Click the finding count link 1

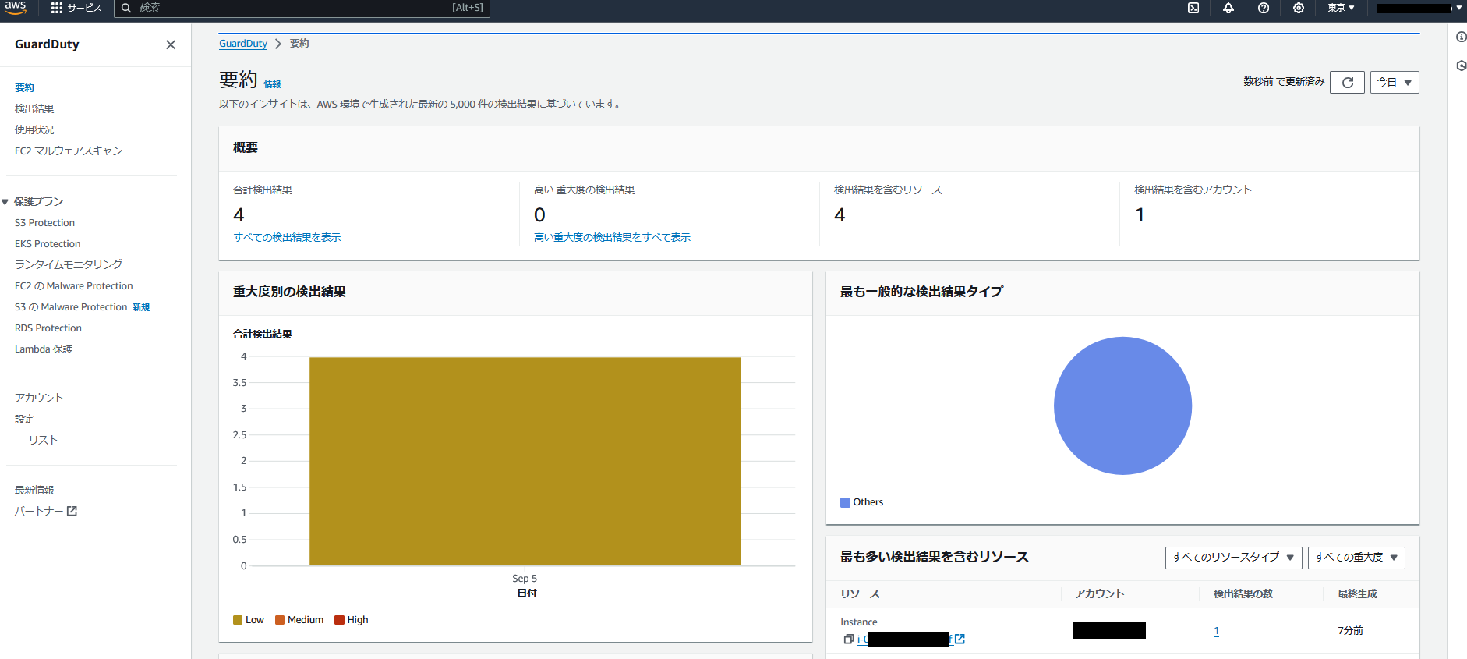(1216, 631)
